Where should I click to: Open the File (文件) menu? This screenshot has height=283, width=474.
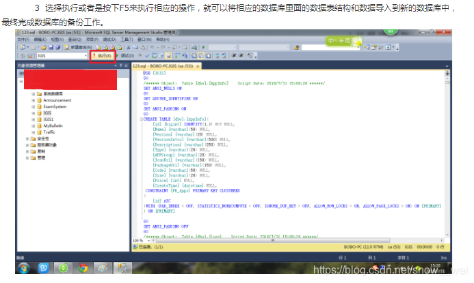(x=23, y=40)
